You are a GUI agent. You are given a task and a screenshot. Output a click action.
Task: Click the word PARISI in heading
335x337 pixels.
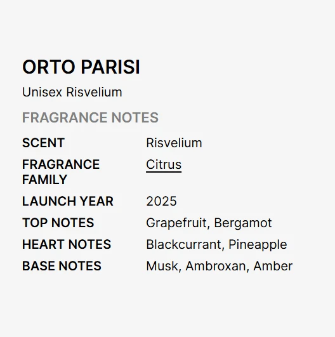[x=110, y=67]
